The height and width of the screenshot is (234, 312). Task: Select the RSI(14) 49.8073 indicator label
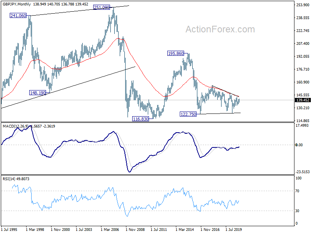tap(16, 179)
